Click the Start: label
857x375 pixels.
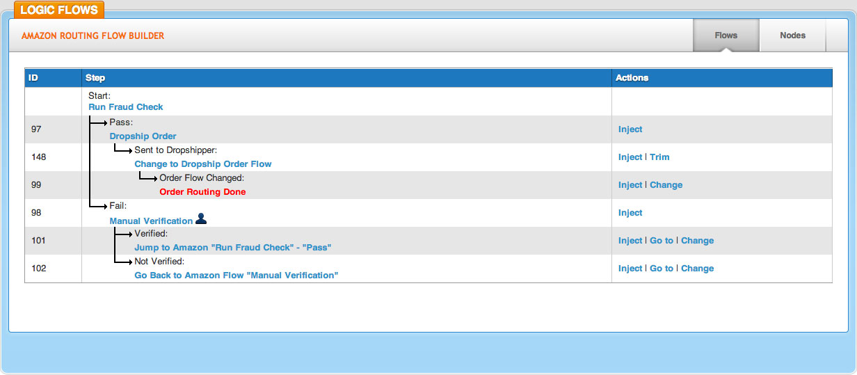coord(99,95)
